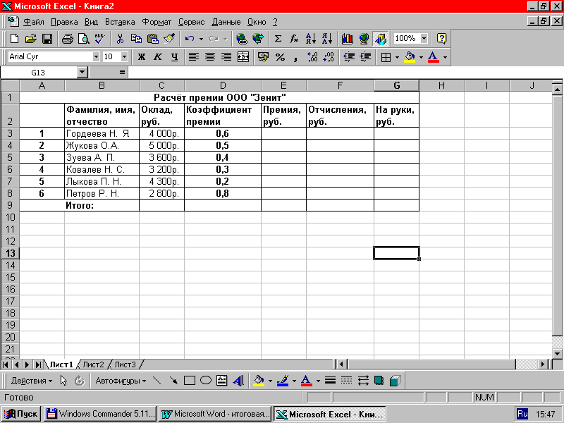Switch to the Лист3 sheet tab
The image size is (564, 423).
(125, 364)
